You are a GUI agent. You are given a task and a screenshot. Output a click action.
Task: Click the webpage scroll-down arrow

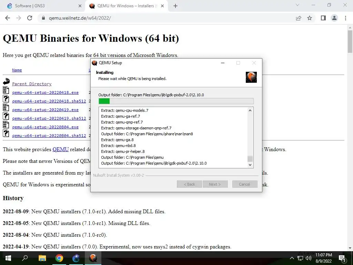click(x=350, y=248)
